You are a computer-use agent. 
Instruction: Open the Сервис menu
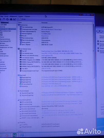(x=21, y=16)
